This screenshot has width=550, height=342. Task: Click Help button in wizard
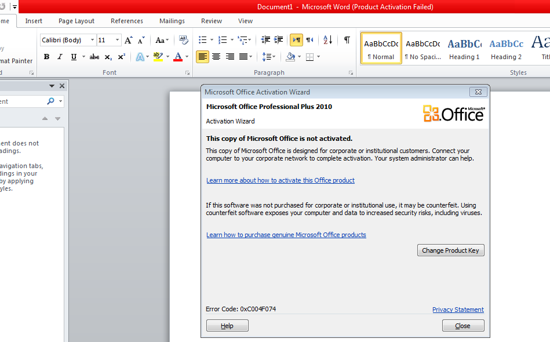pyautogui.click(x=227, y=326)
